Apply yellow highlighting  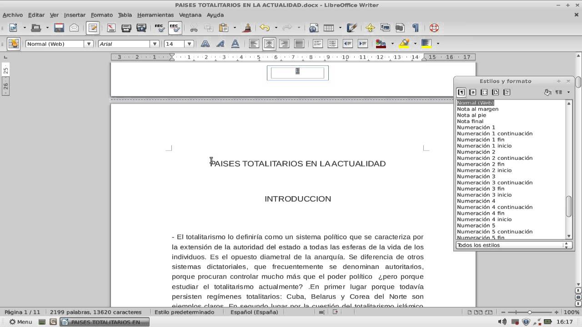pyautogui.click(x=404, y=44)
